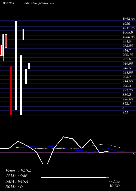Click the tall red candlestick bottoming near 855
The width and height of the screenshot is (136, 191).
coord(11,90)
